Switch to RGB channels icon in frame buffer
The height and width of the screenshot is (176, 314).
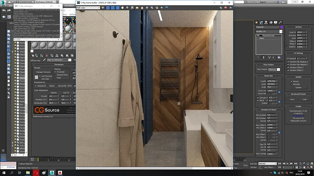click(x=103, y=8)
